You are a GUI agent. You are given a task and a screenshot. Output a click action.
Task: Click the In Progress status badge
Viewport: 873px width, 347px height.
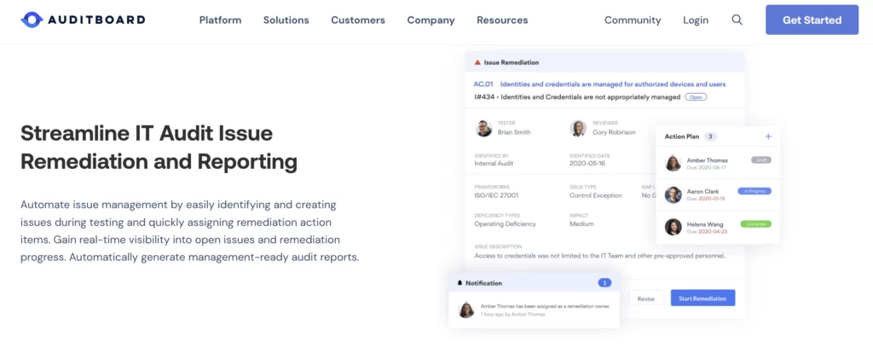coord(754,191)
